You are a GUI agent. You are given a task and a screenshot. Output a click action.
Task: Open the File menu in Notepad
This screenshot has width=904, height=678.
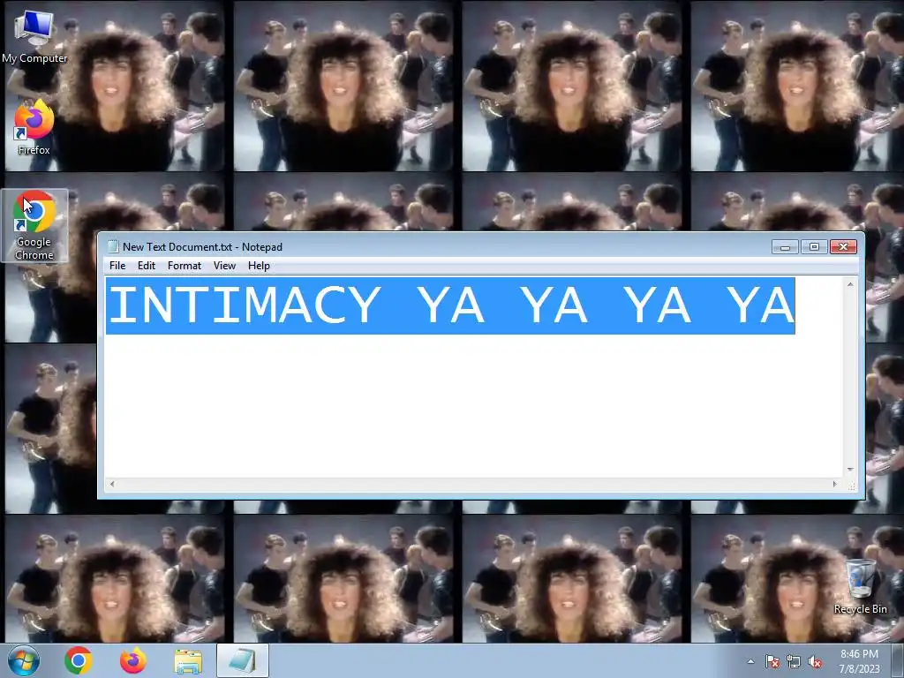(x=117, y=266)
